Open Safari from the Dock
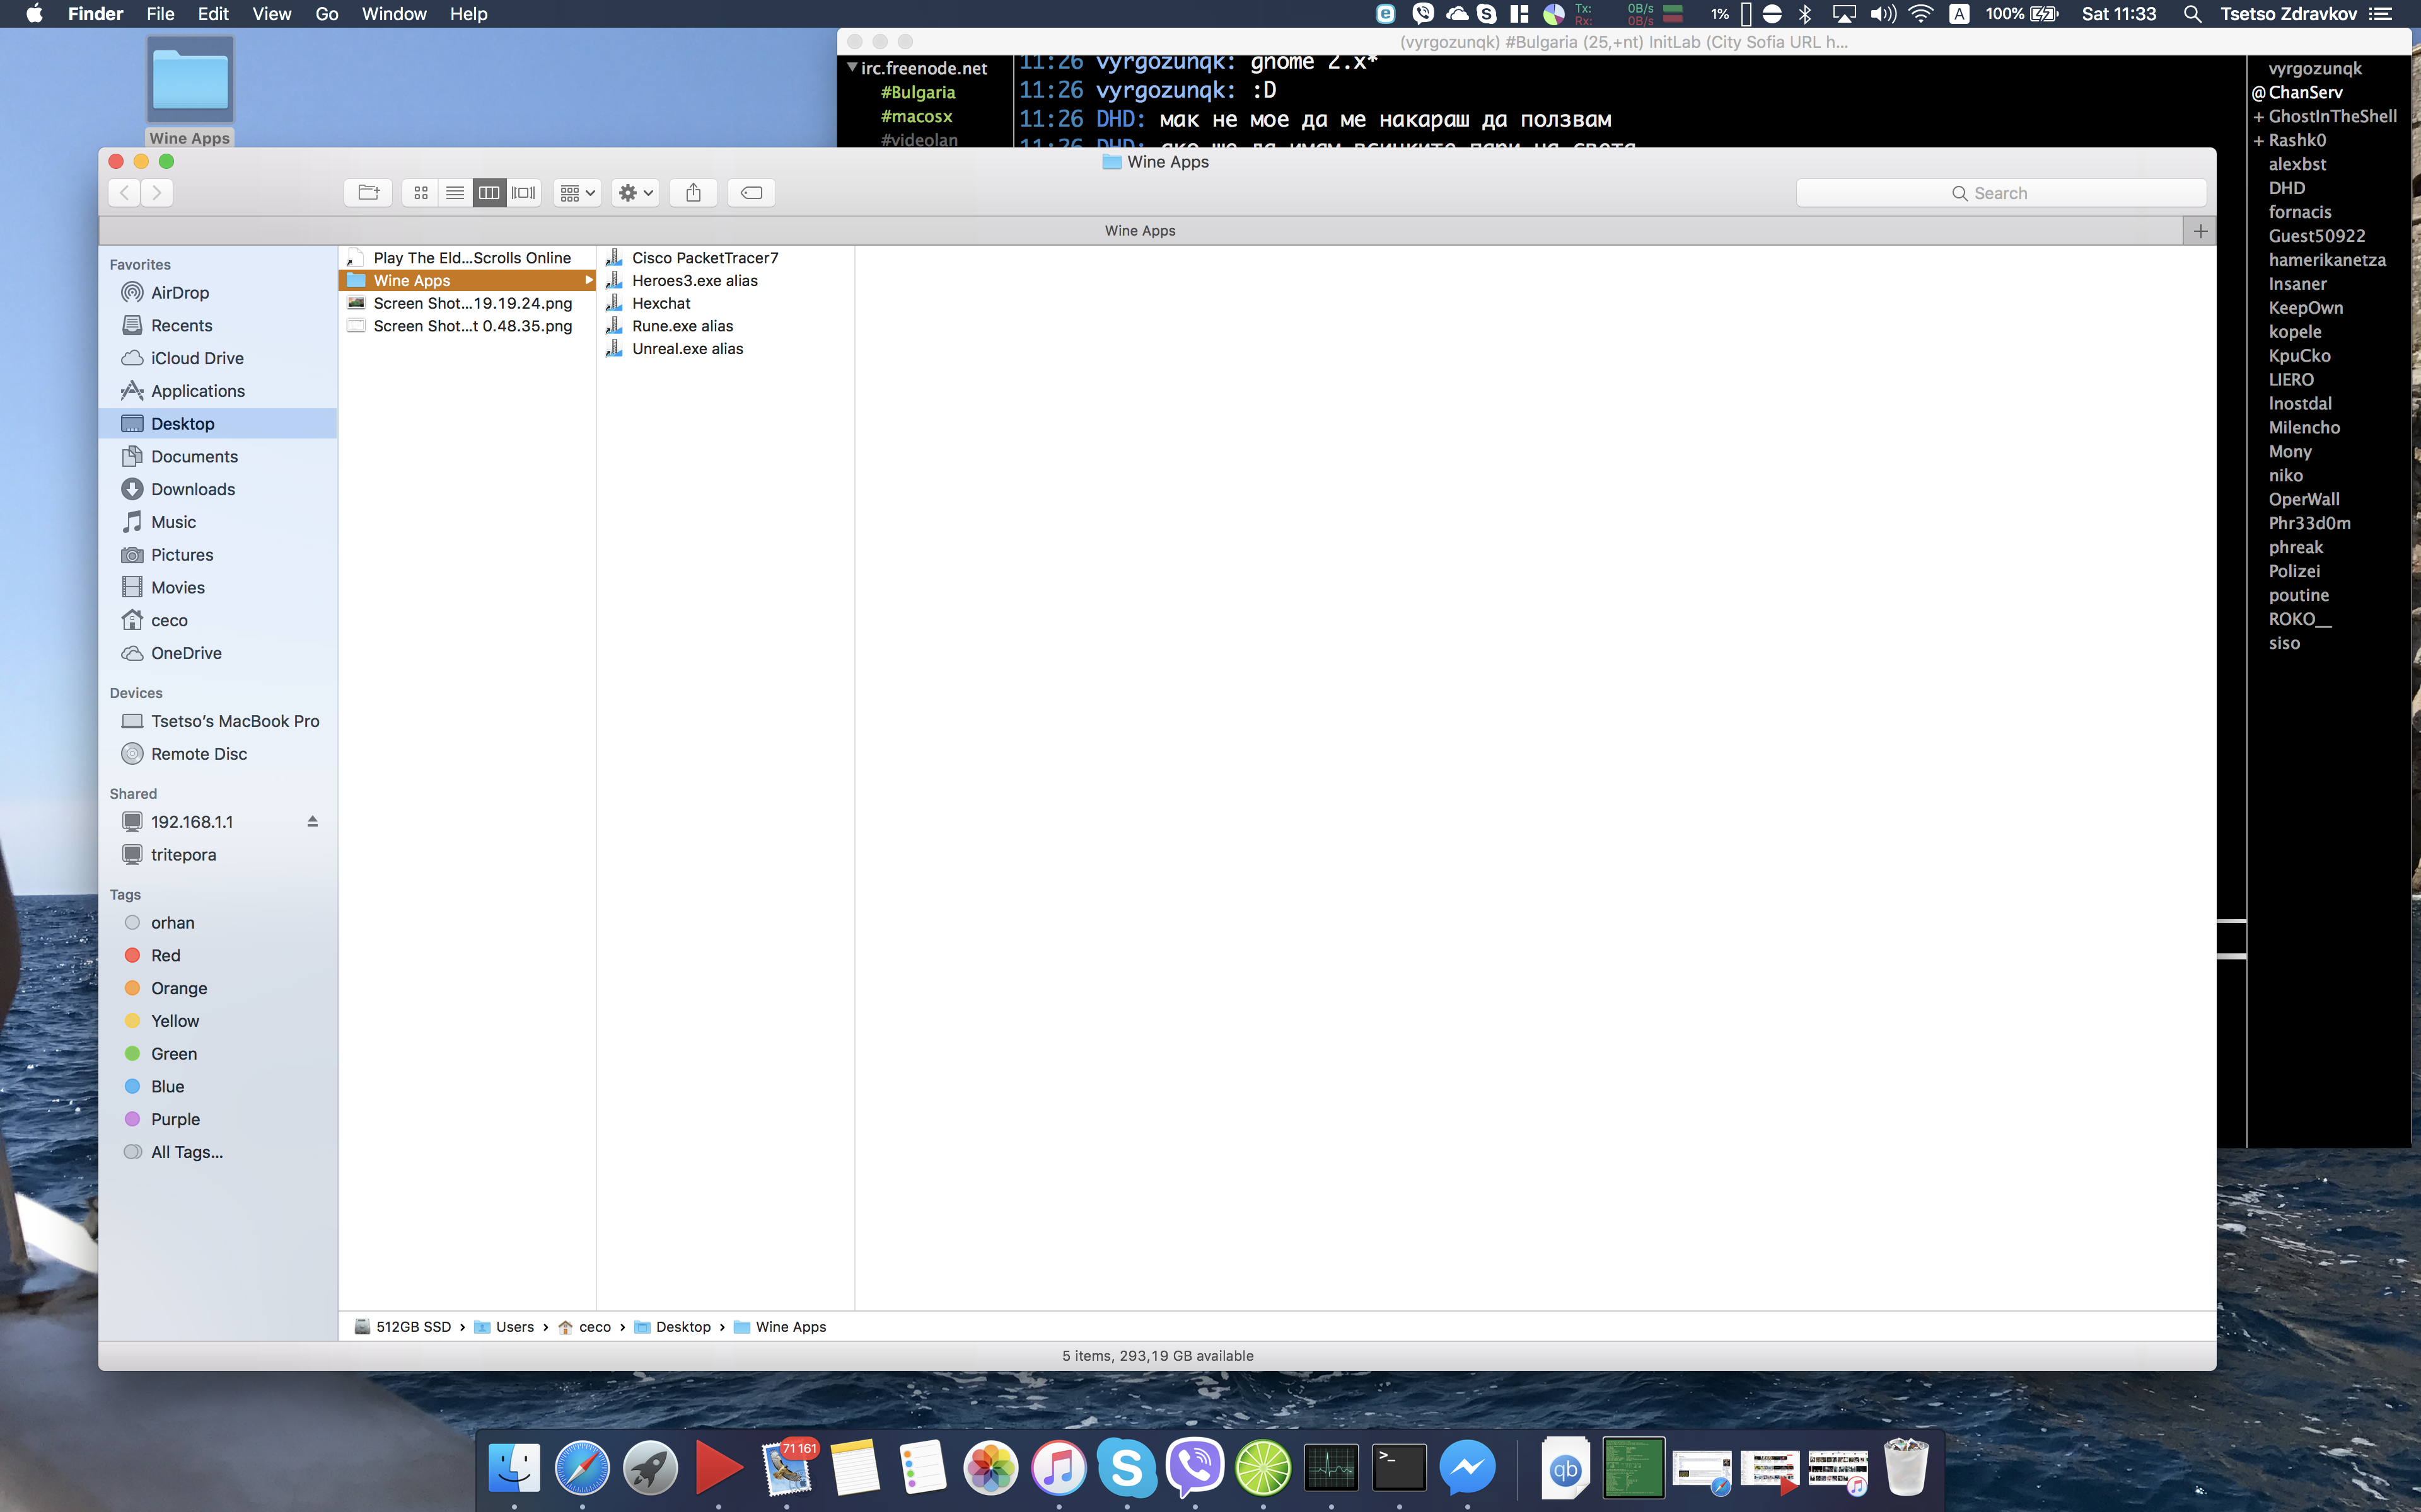The width and height of the screenshot is (2421, 1512). 583,1468
